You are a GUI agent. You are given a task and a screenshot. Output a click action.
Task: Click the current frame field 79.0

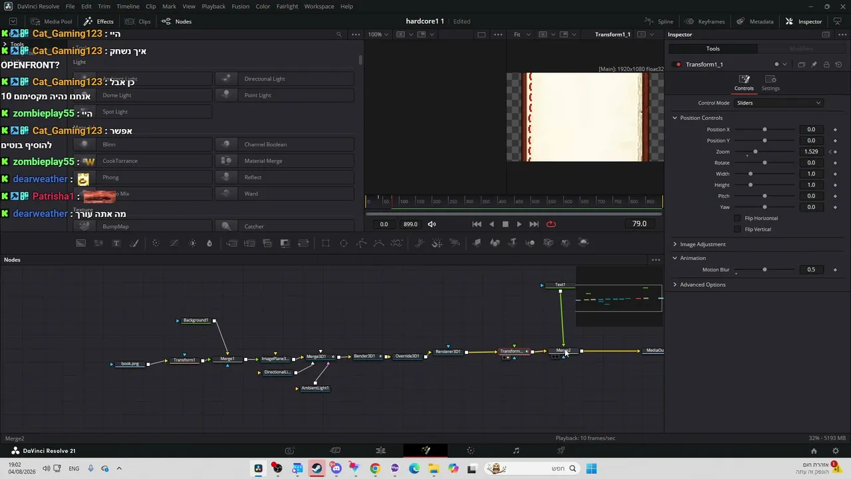pyautogui.click(x=640, y=224)
